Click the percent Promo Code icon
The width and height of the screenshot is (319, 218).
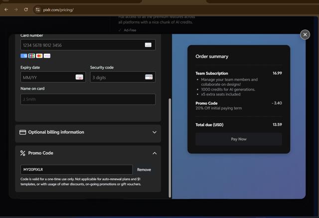pos(23,153)
